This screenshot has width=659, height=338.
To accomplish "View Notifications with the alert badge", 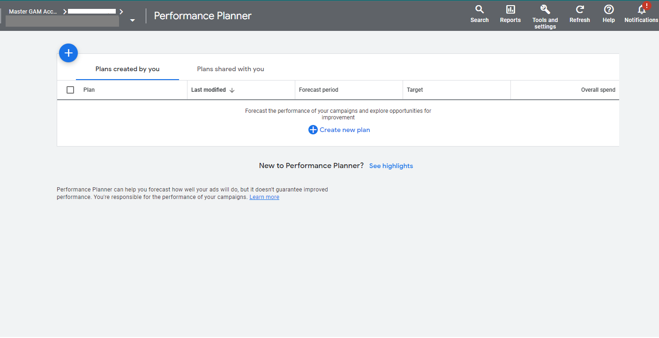I will click(641, 13).
